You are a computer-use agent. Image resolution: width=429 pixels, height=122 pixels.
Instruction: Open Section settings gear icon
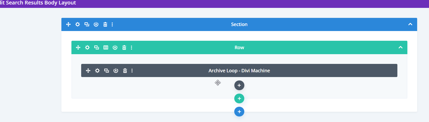pyautogui.click(x=77, y=24)
